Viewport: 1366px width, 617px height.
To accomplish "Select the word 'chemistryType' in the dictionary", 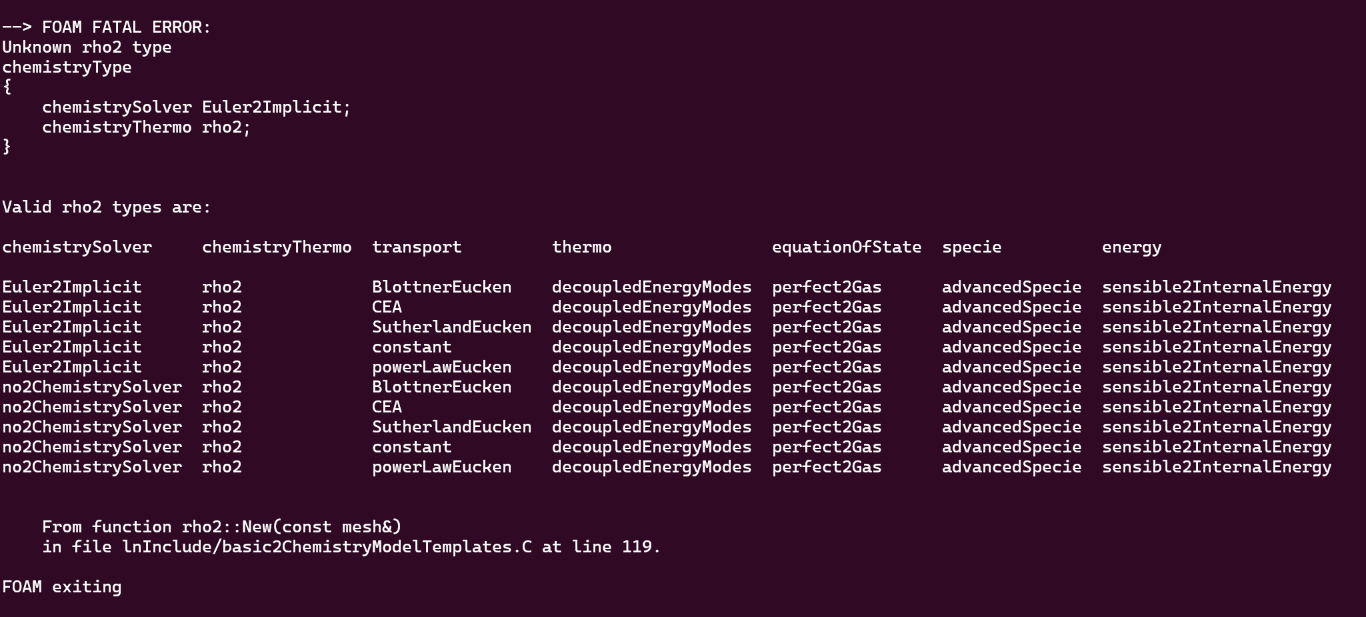I will (x=67, y=67).
